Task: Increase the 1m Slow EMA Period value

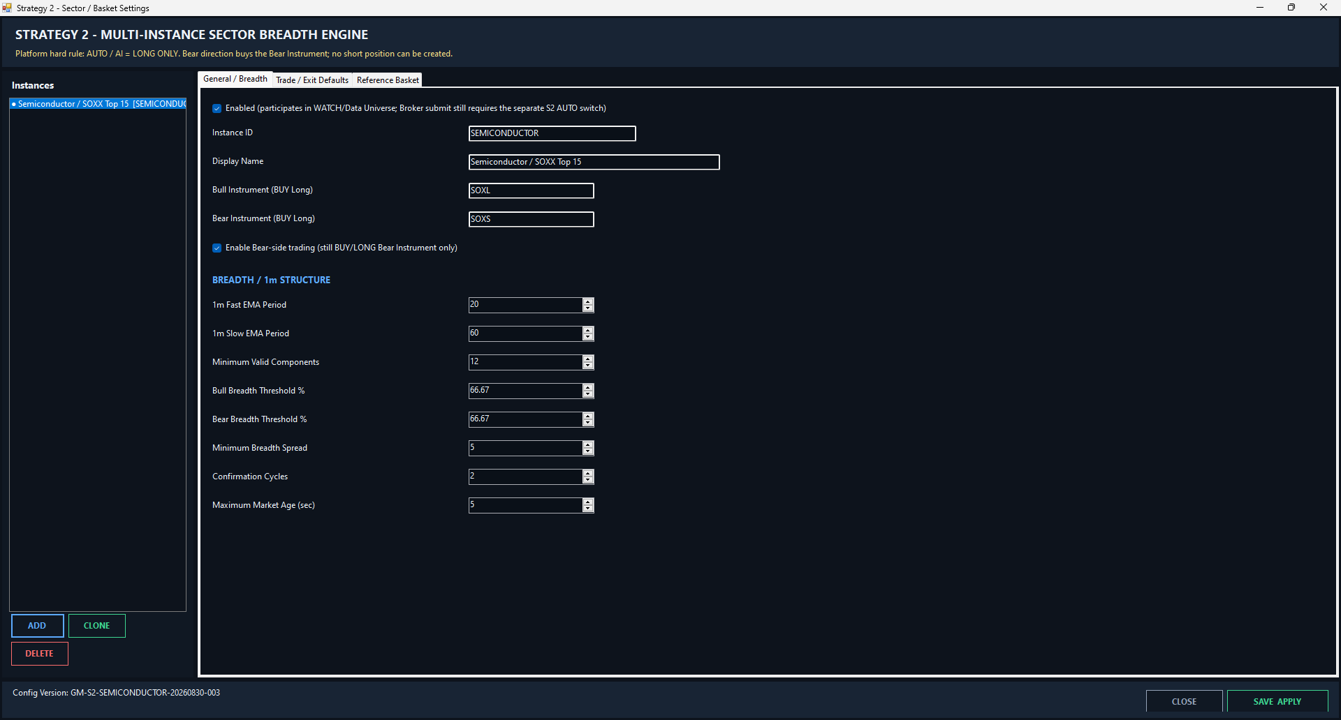Action: tap(588, 330)
